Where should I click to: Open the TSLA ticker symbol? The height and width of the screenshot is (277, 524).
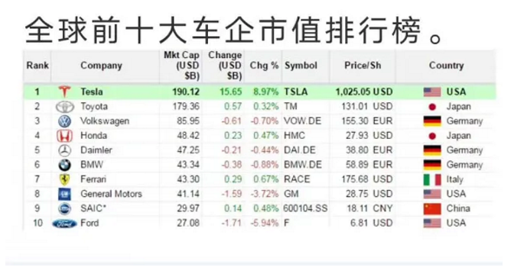coord(295,92)
